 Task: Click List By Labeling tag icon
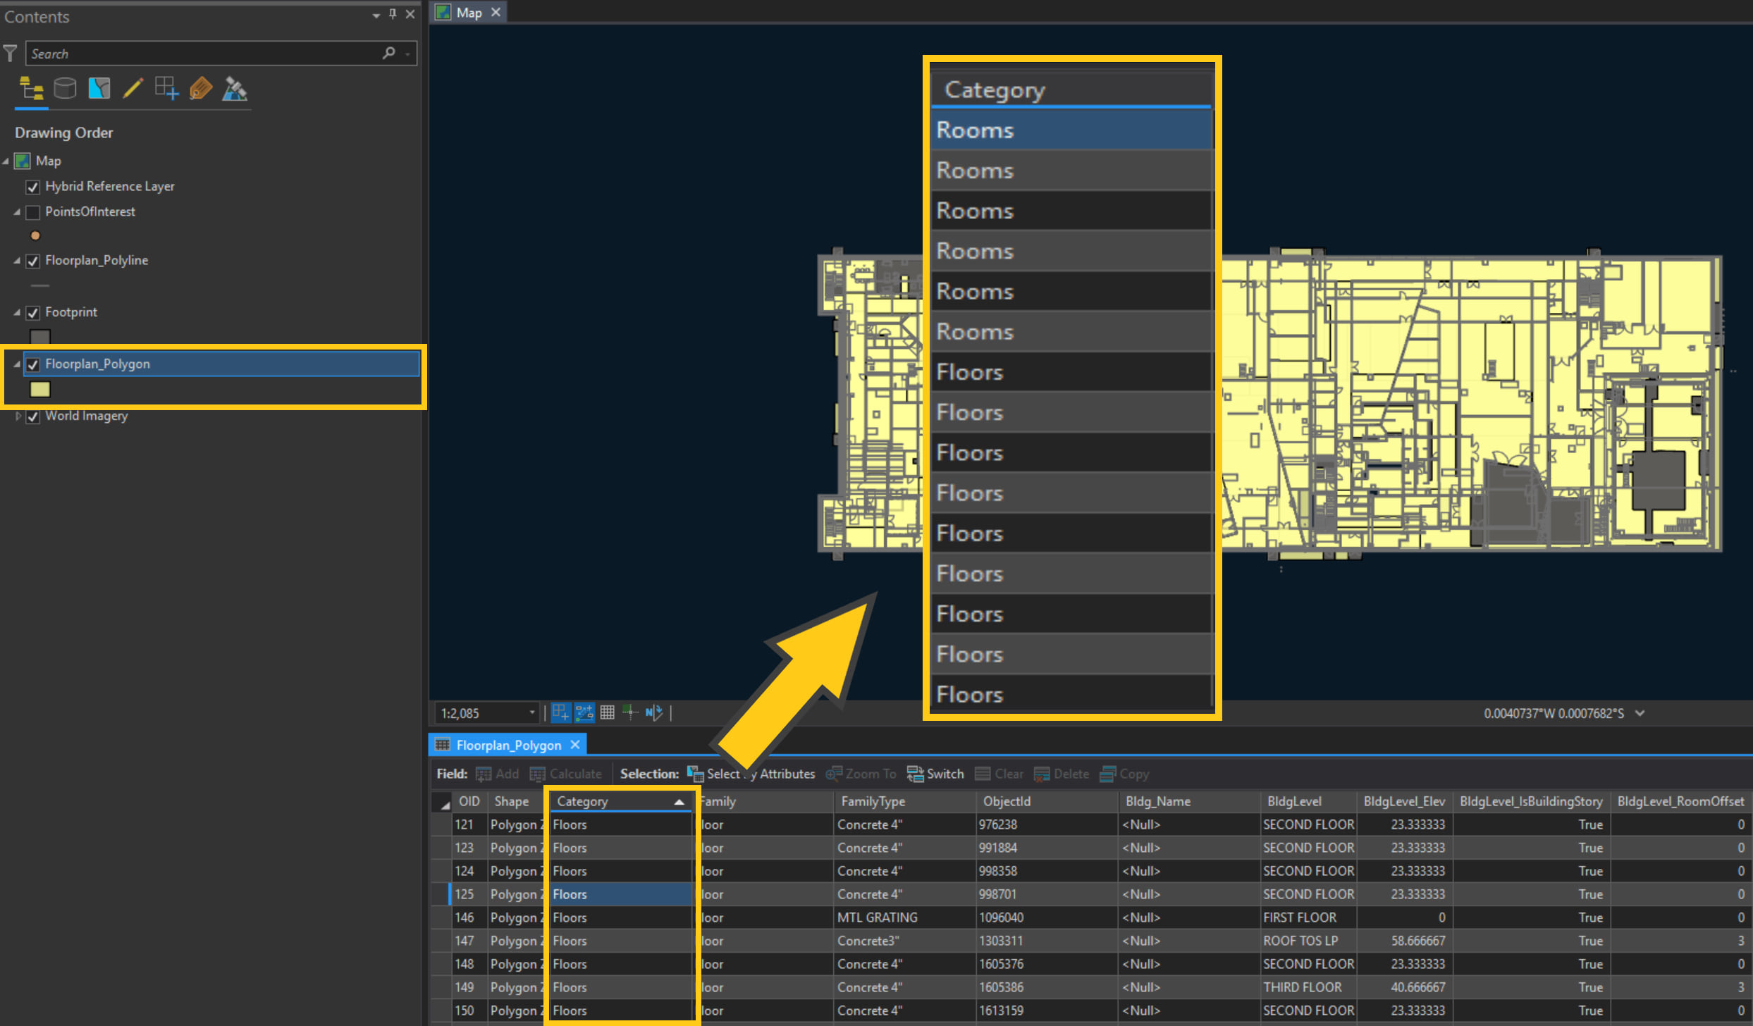(x=200, y=89)
